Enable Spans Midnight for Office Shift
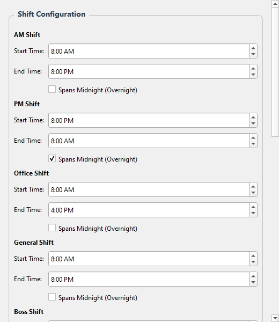This screenshot has width=279, height=322. tap(52, 228)
